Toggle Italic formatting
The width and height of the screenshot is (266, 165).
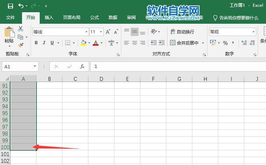coord(44,43)
